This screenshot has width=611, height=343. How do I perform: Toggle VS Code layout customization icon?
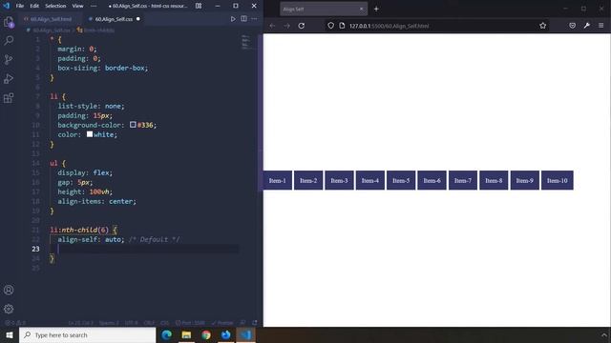199,6
